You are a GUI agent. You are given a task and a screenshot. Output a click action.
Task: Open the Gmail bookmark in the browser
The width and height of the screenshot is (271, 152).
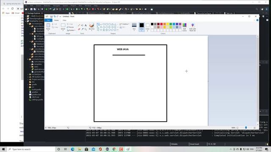(x=16, y=13)
